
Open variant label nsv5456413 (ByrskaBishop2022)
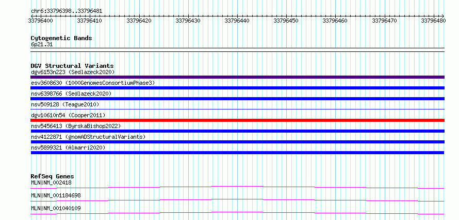point(75,126)
